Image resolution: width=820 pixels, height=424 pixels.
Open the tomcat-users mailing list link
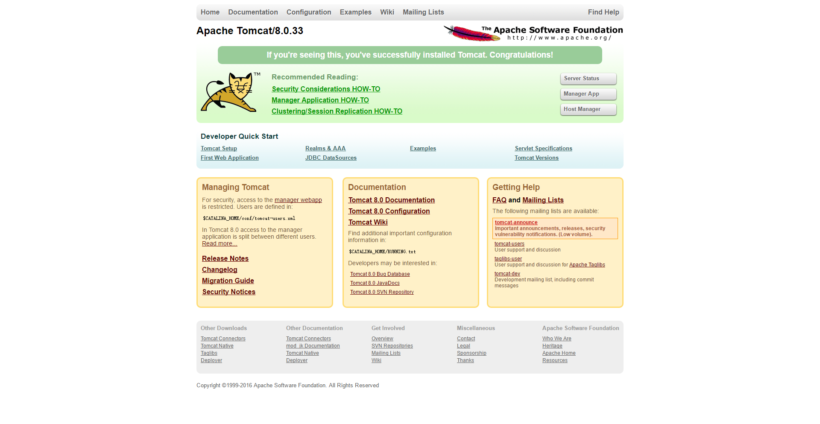510,244
